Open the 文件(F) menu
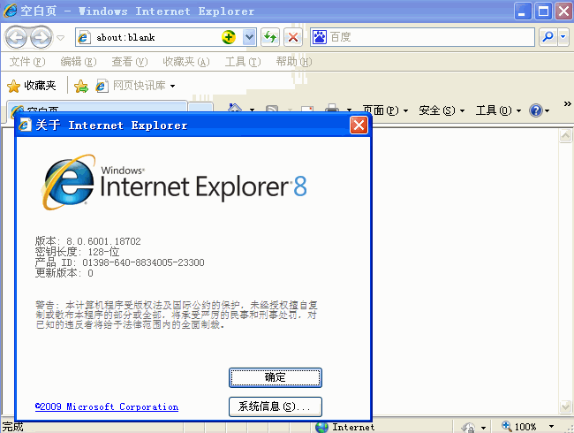Image resolution: width=574 pixels, height=433 pixels. coord(27,62)
